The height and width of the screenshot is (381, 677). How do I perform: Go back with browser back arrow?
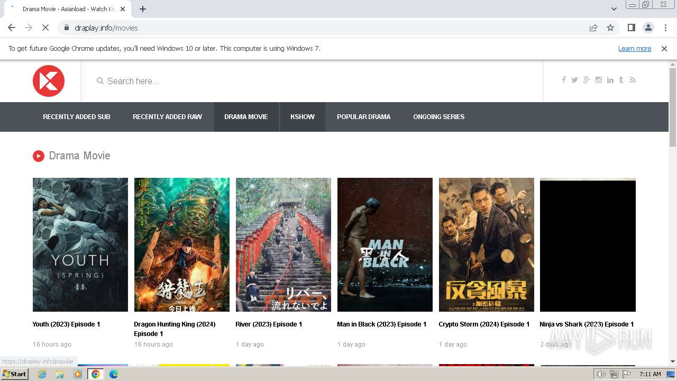tap(12, 28)
